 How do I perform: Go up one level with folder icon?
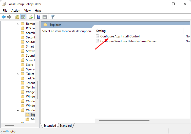[x=17, y=17]
